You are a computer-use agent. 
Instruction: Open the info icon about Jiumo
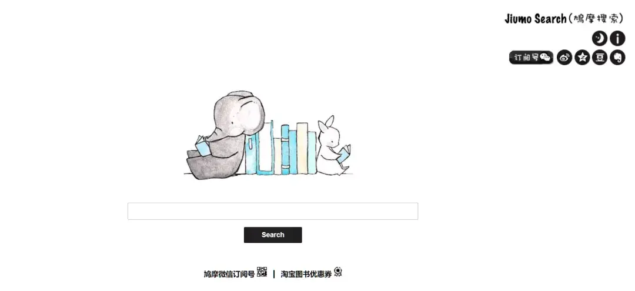617,39
